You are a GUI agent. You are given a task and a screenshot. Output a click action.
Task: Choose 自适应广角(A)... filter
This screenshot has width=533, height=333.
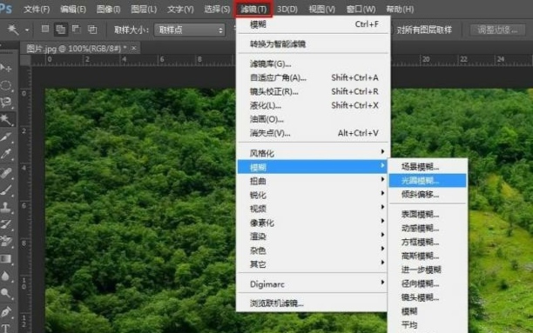tap(313, 77)
